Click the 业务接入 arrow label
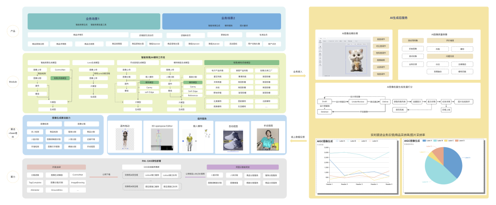 point(298,72)
